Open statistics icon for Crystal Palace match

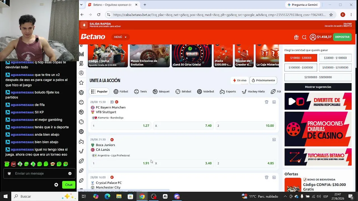[274, 177]
